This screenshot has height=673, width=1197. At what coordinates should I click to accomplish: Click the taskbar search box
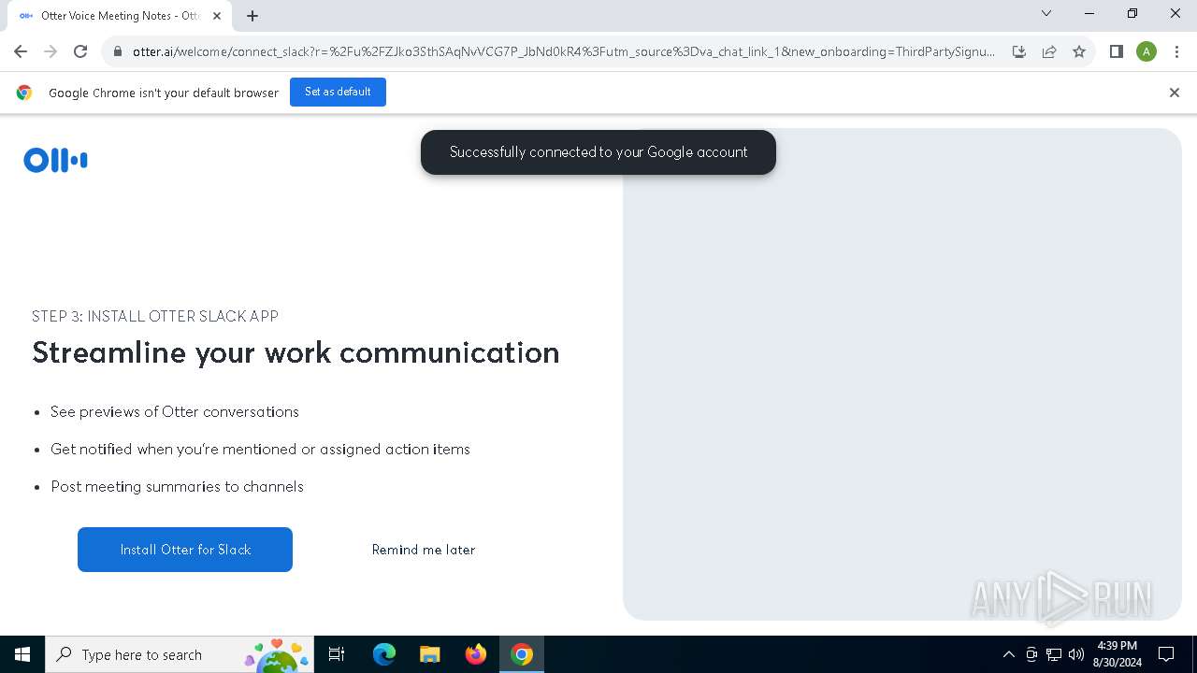coord(180,654)
